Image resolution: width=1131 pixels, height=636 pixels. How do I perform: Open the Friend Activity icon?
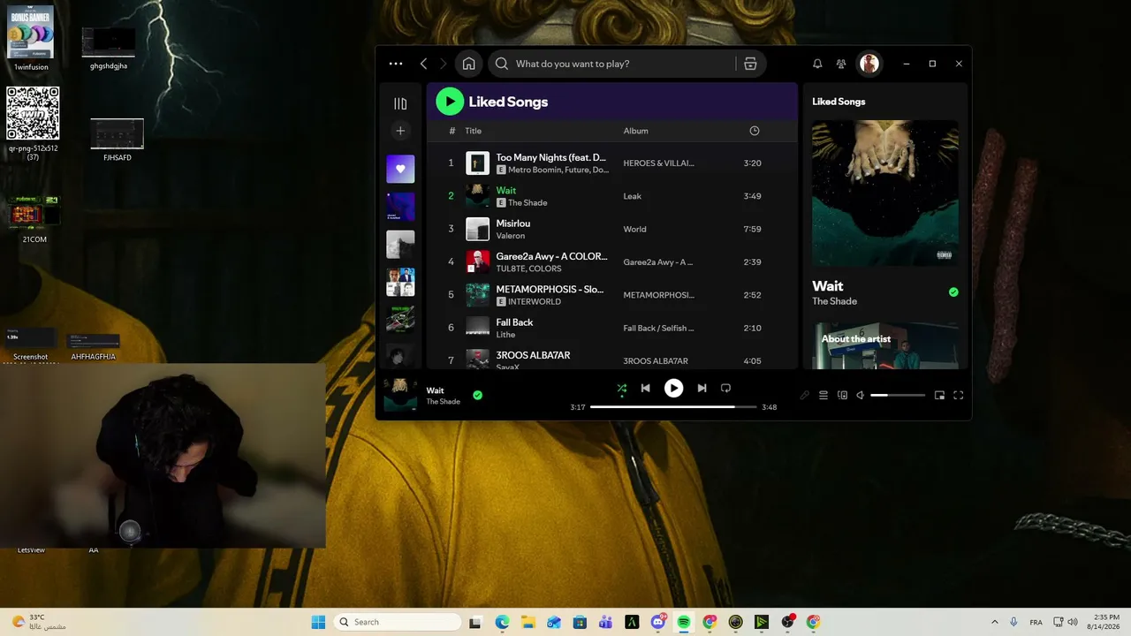point(841,64)
